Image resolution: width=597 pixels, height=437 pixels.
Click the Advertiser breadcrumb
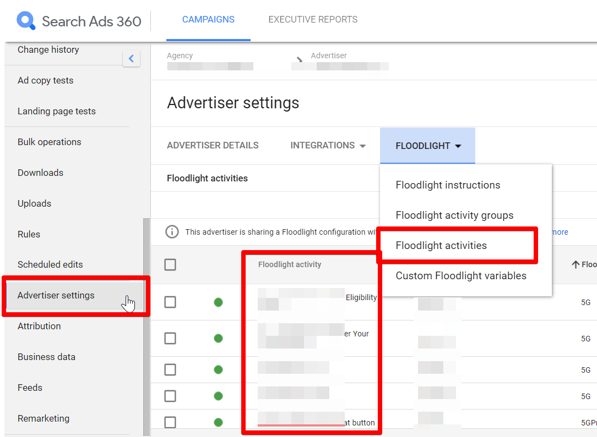(x=340, y=61)
